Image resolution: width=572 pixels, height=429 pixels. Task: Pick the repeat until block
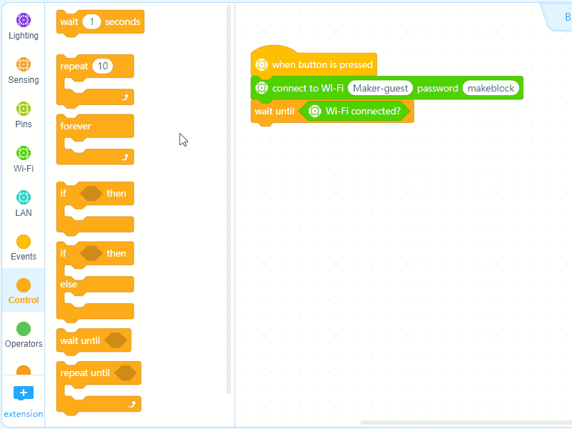[99, 388]
